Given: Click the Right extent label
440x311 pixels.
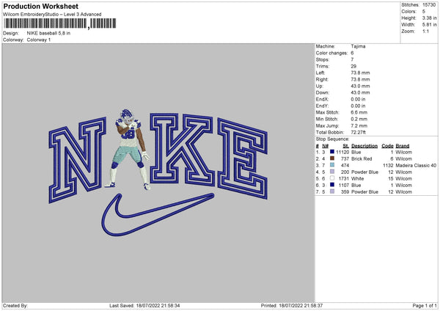Looking at the screenshot, I should click(322, 79).
